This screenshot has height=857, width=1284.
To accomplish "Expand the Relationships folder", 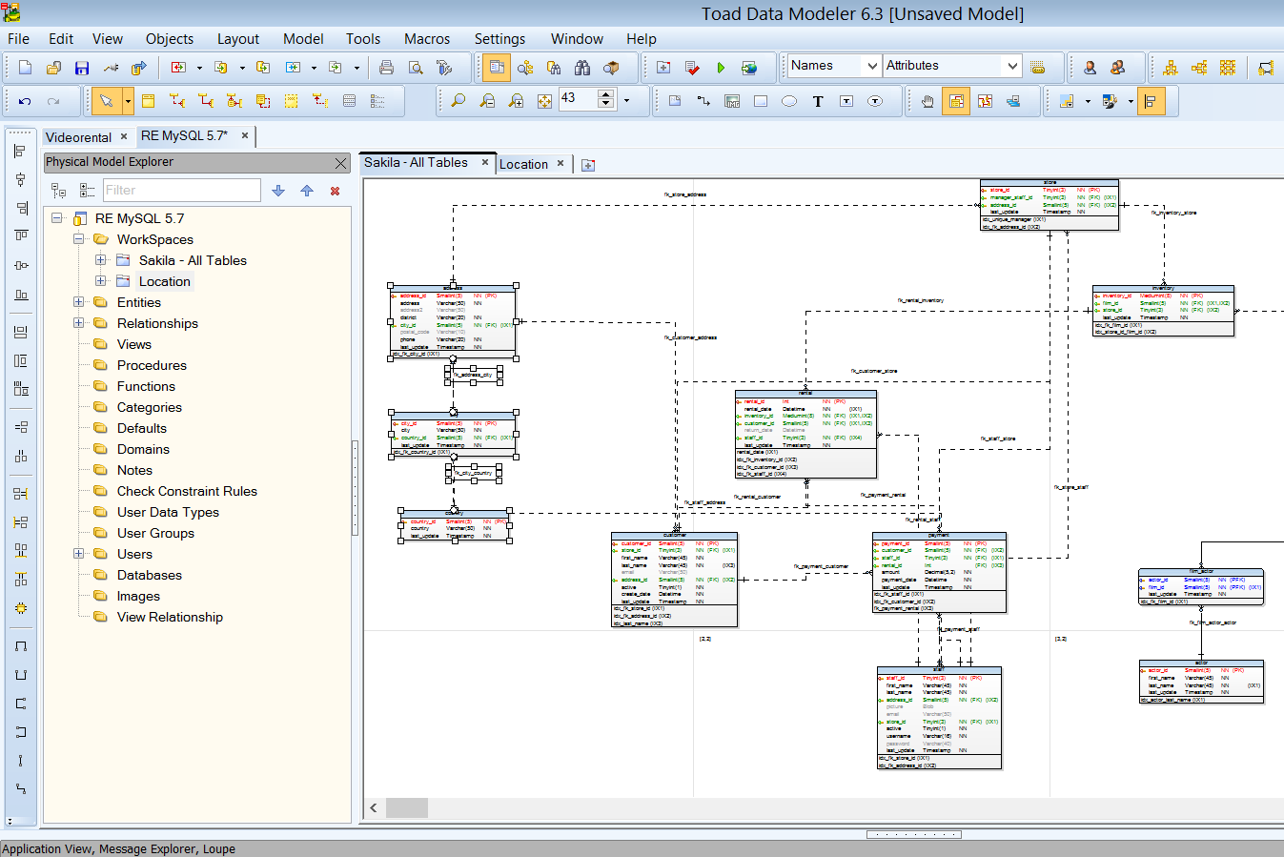I will tap(78, 323).
